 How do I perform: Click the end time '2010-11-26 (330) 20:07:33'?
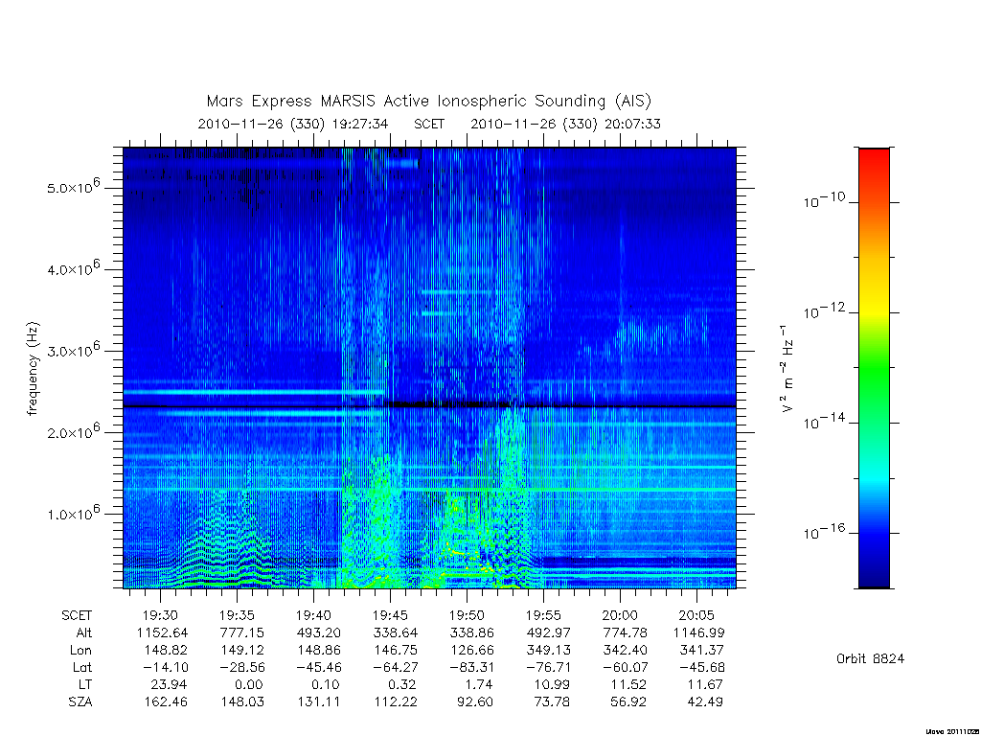point(565,124)
